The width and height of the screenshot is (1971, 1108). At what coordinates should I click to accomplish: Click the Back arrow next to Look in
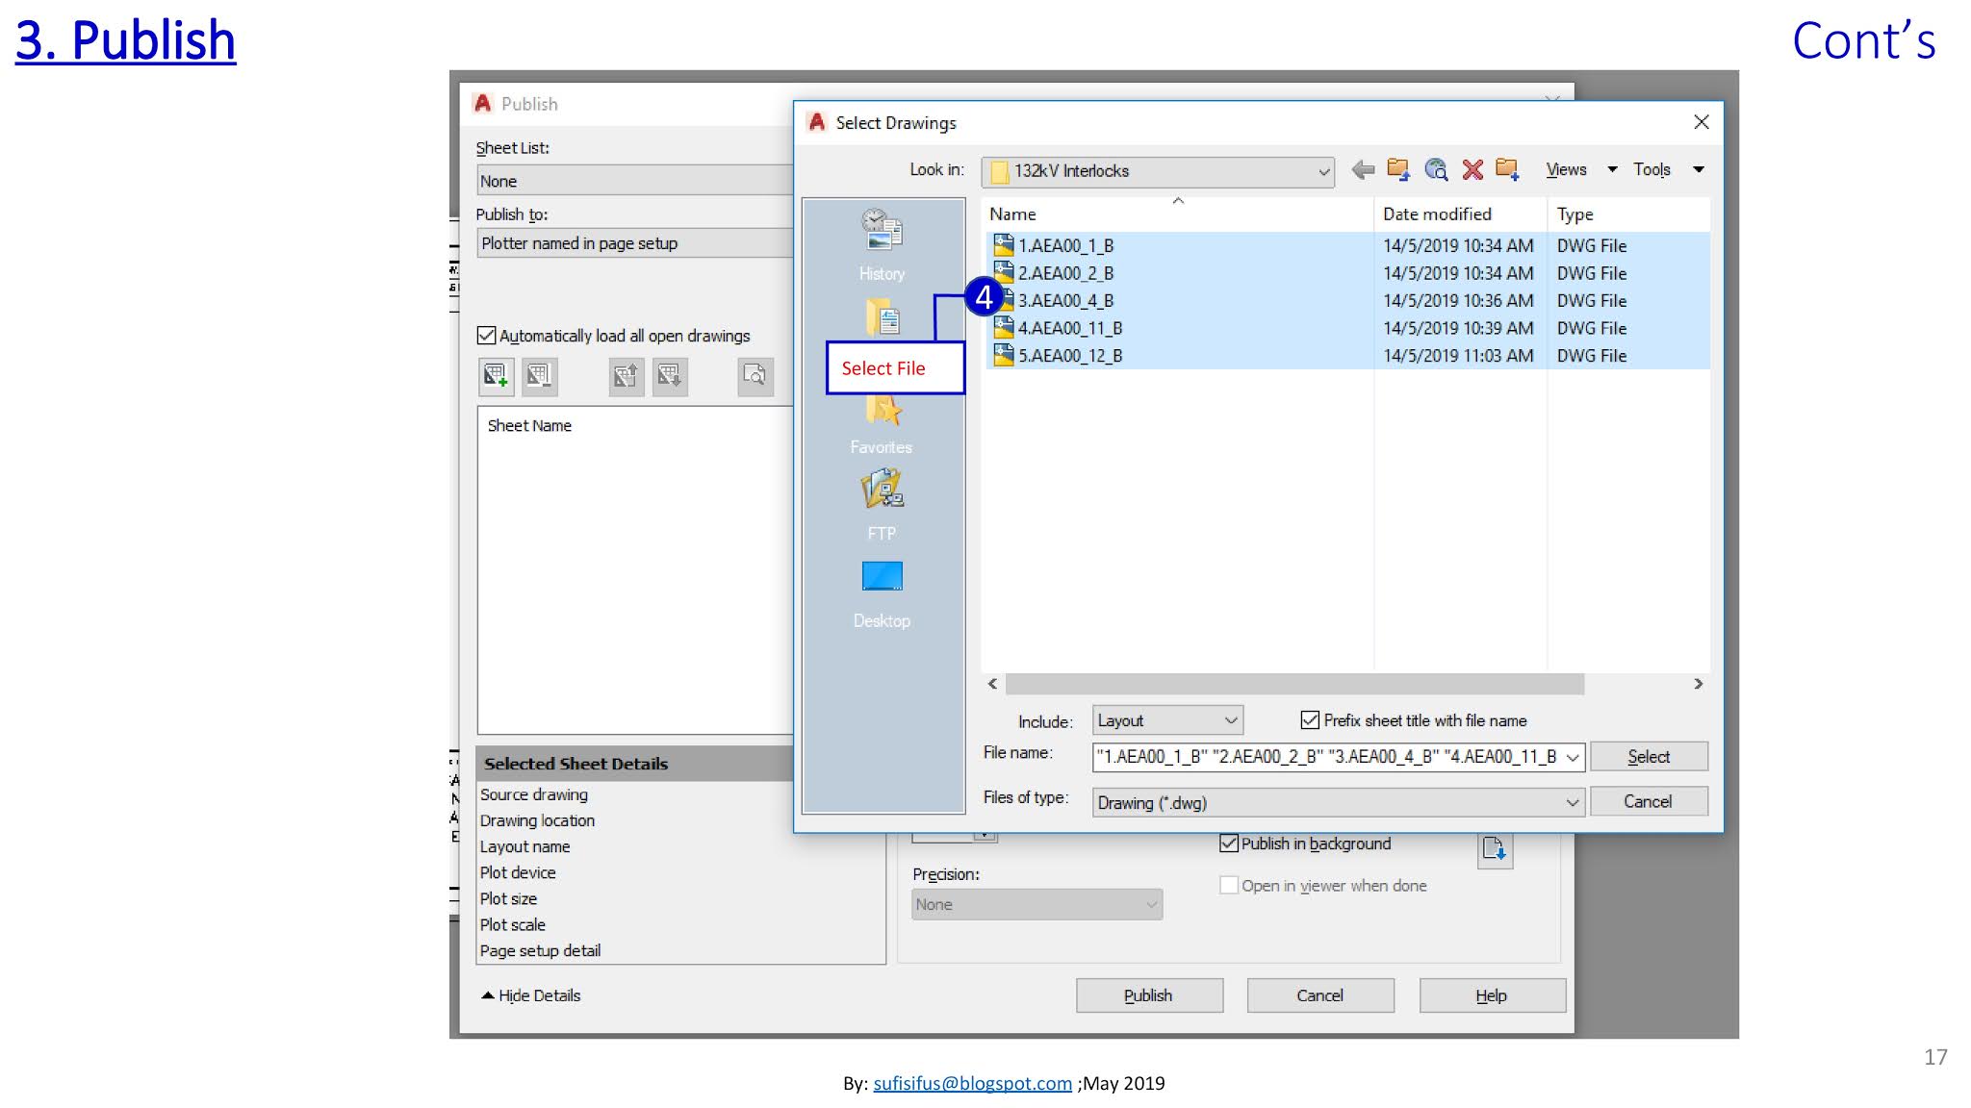point(1363,170)
